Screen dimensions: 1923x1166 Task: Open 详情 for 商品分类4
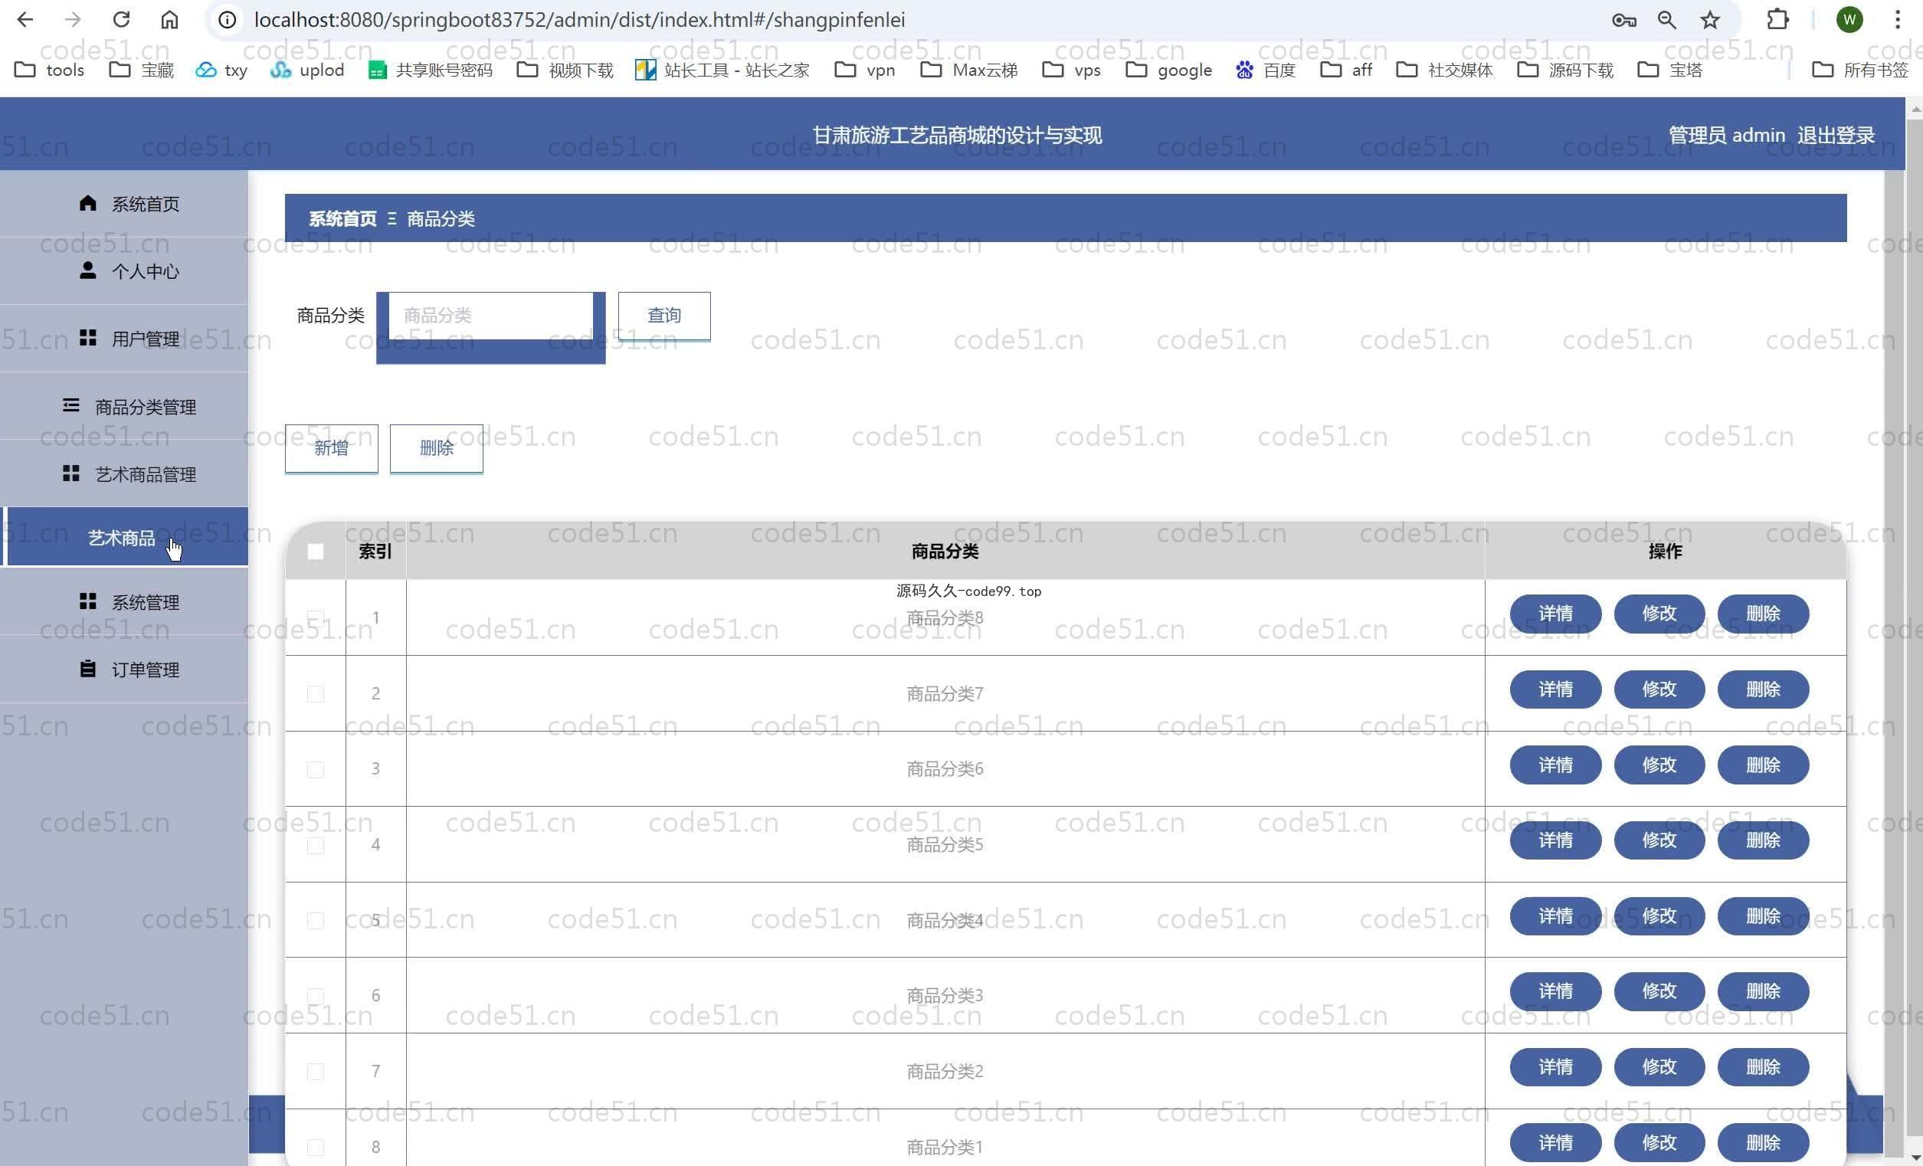click(x=1555, y=916)
